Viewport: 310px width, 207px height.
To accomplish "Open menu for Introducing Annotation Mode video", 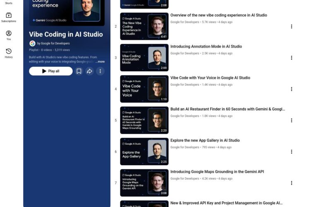I will point(291,58).
